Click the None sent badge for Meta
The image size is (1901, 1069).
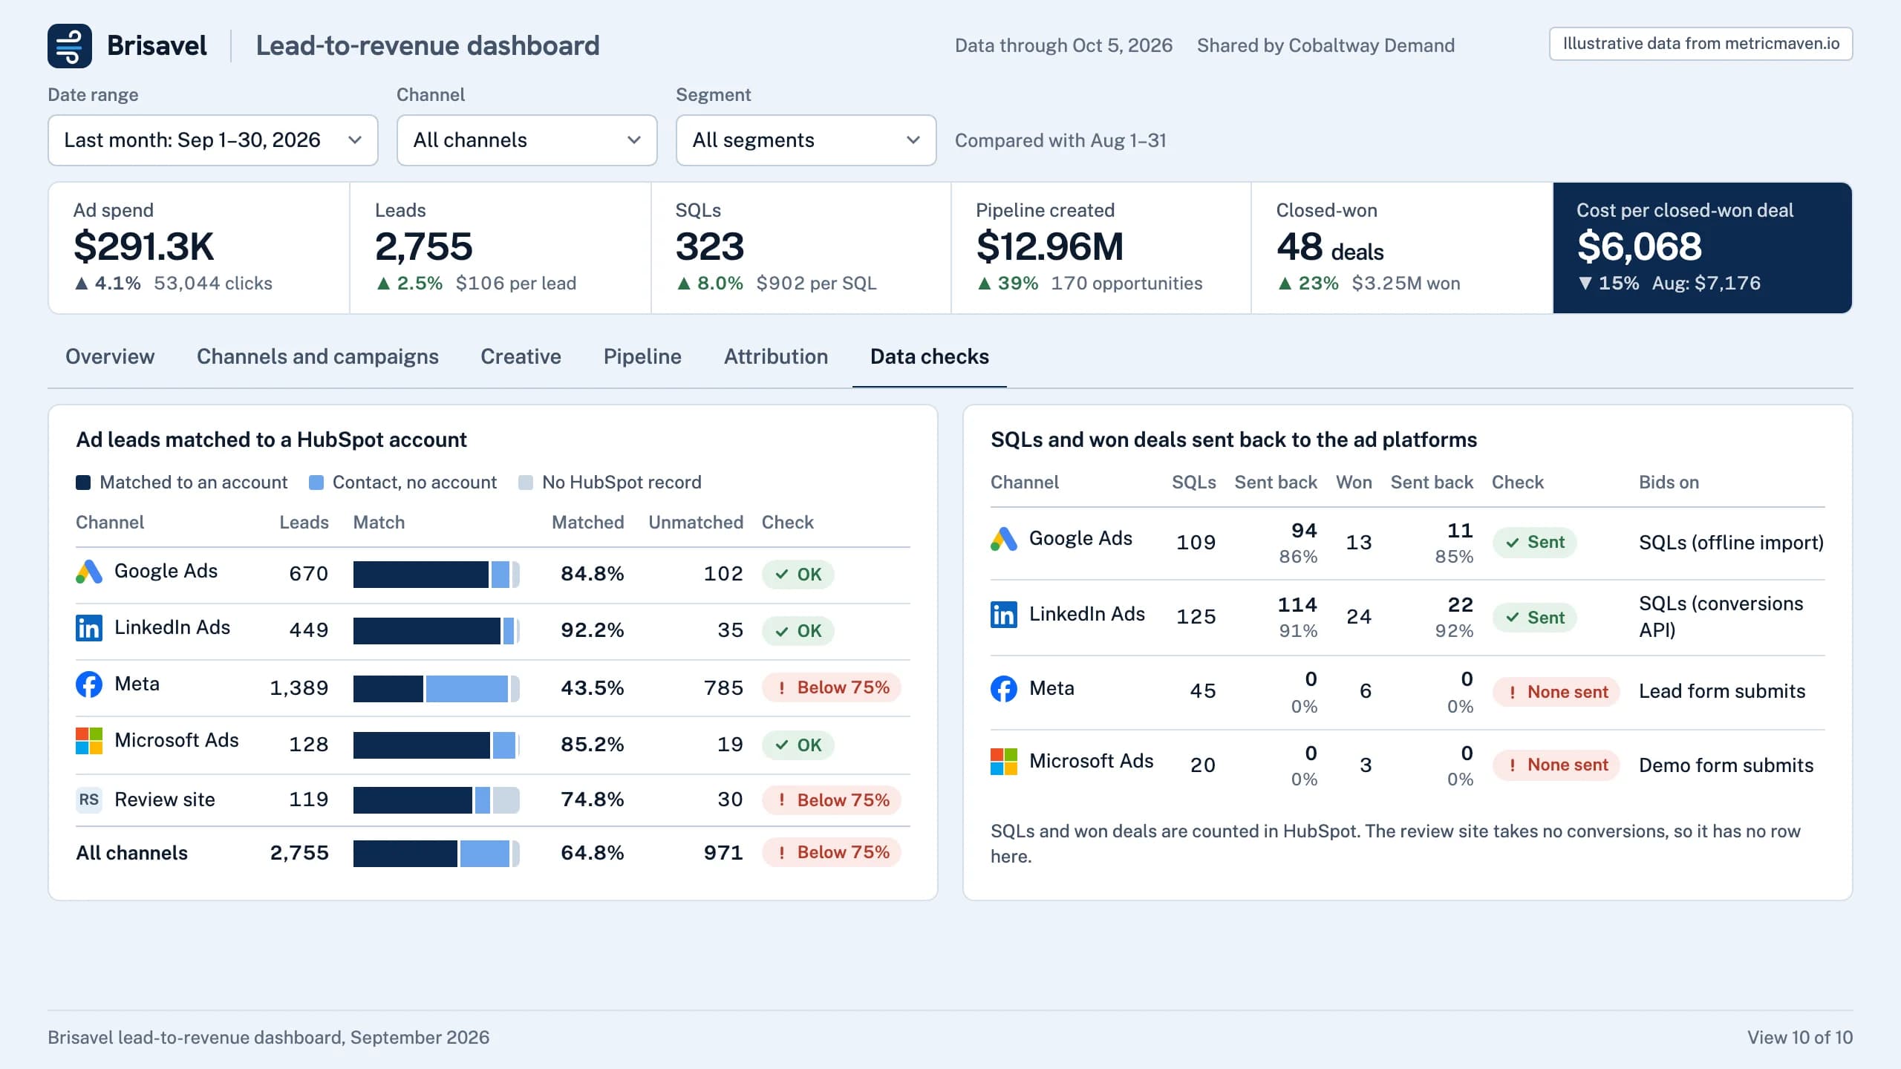(1556, 692)
